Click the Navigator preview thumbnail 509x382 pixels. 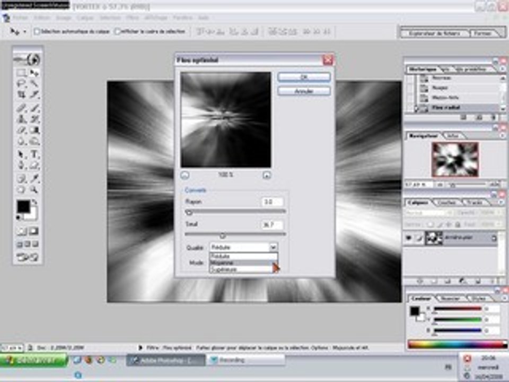(x=455, y=160)
